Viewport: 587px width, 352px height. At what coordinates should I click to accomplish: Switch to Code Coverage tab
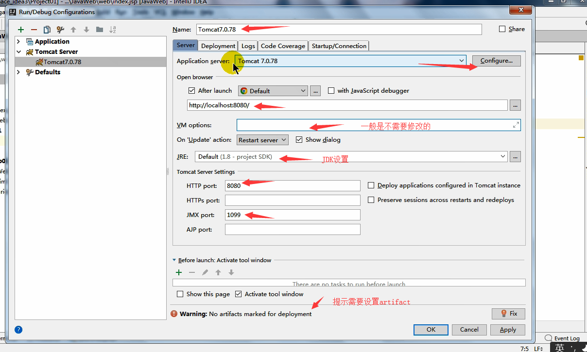(283, 46)
